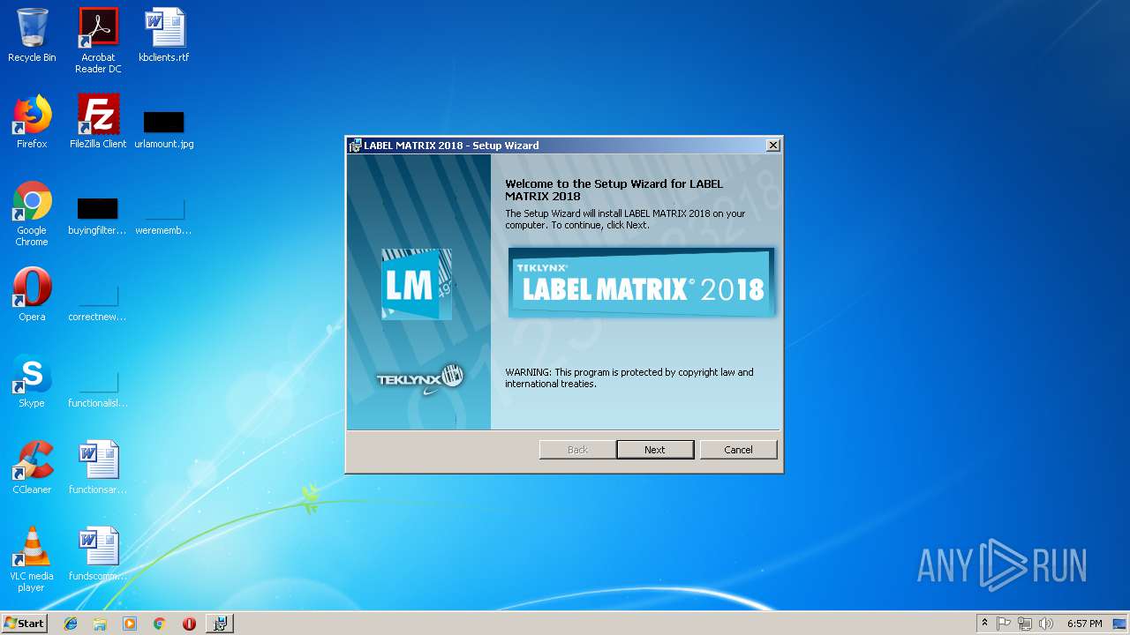Select the functionsar Word document
The width and height of the screenshot is (1130, 635).
(98, 468)
